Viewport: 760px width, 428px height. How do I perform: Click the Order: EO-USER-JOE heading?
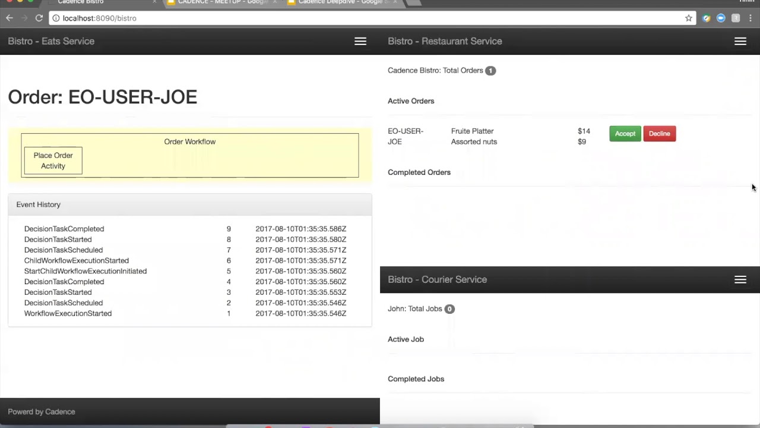102,97
